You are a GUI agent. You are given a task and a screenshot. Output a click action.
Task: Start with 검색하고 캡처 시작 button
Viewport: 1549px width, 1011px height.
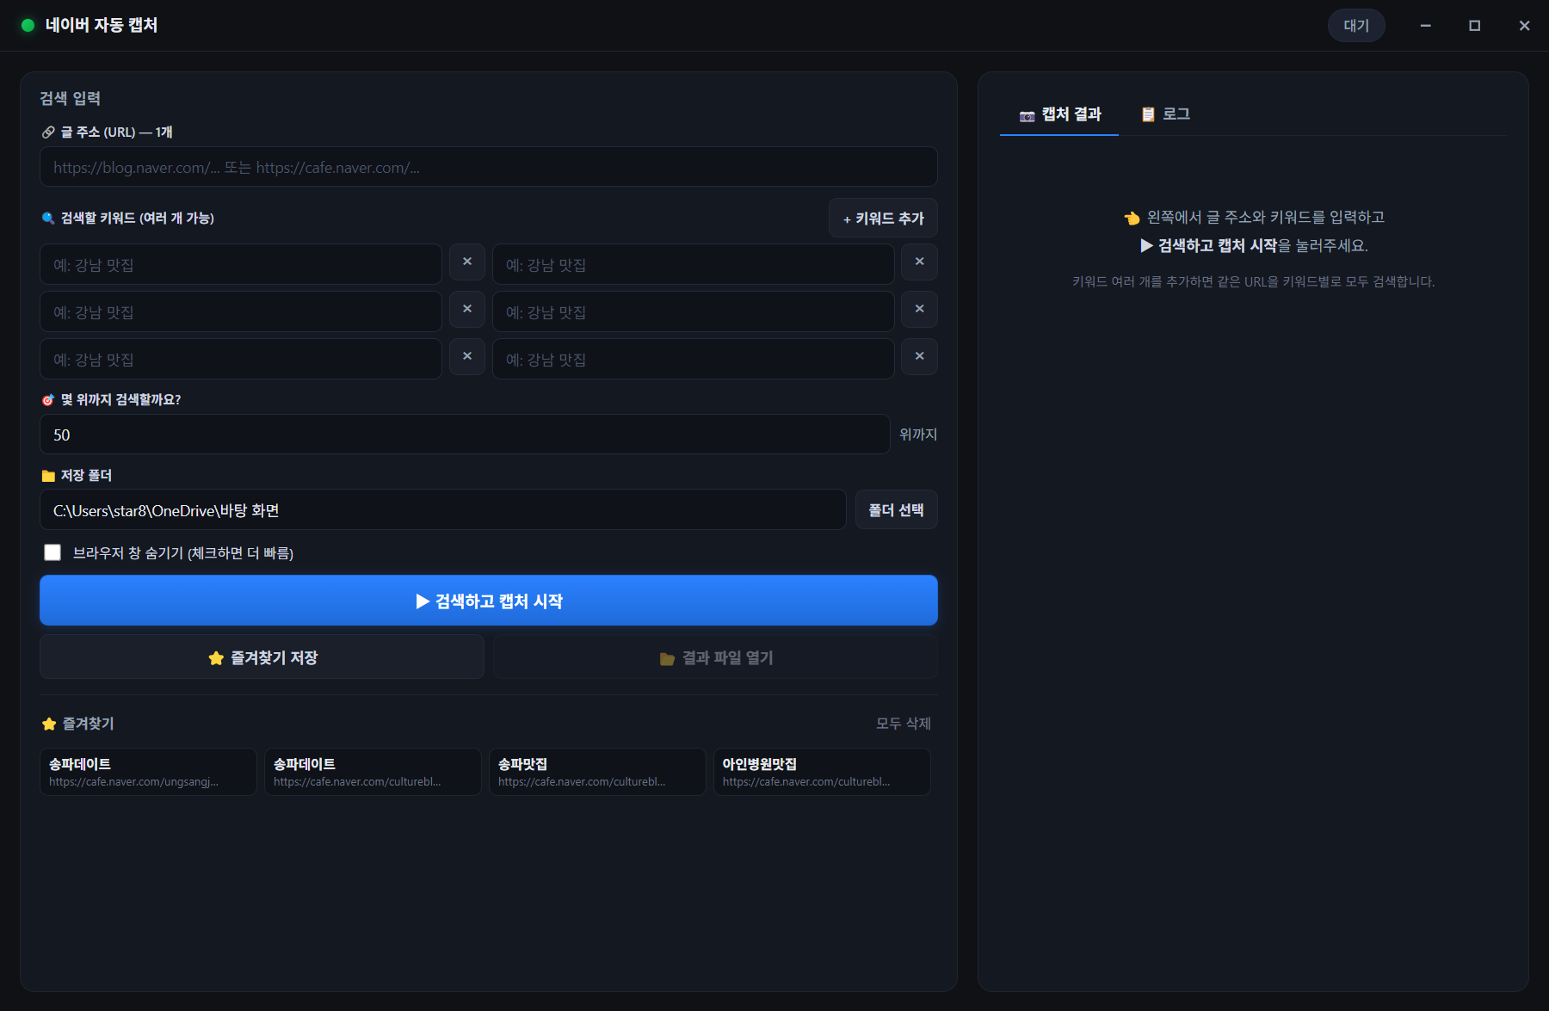pos(489,601)
